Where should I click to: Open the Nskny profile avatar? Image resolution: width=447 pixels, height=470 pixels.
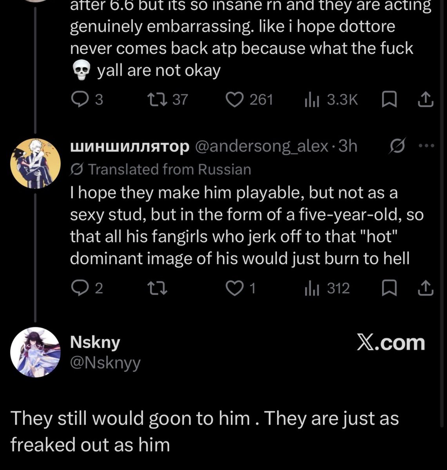click(35, 352)
